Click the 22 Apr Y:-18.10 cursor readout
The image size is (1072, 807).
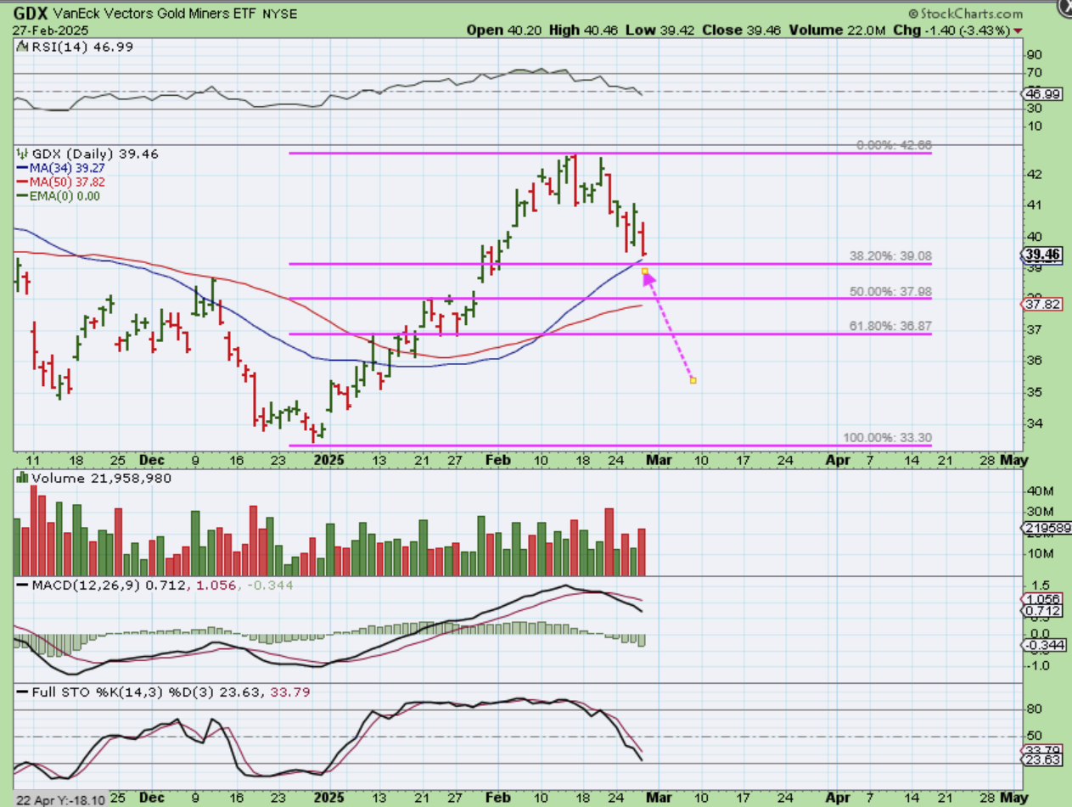[x=60, y=799]
